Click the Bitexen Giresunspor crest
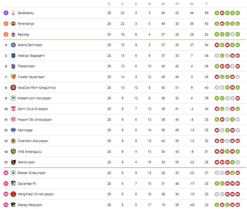 [13, 173]
